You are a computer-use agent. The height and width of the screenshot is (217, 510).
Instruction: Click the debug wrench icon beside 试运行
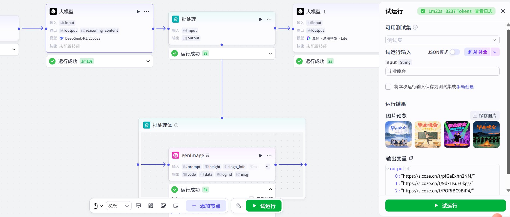pos(239,206)
